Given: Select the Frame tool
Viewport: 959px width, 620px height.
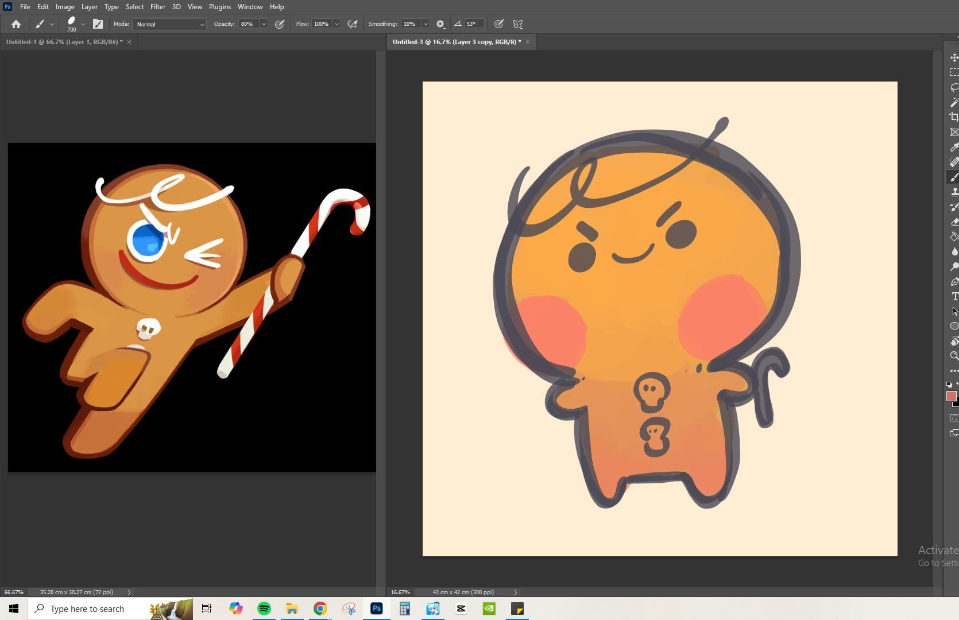Looking at the screenshot, I should [954, 132].
